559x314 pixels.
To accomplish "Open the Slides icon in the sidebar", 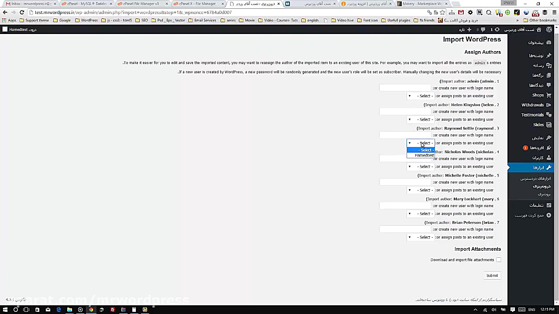I will point(549,125).
